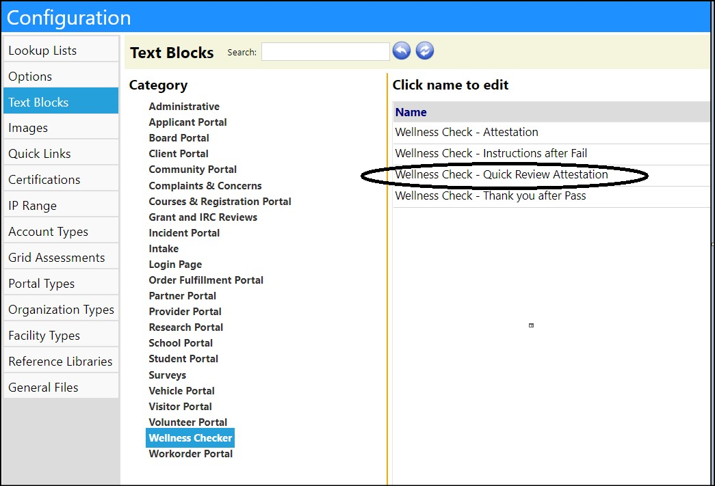Open Reference Libraries in sidebar
The image size is (715, 486).
click(x=61, y=361)
